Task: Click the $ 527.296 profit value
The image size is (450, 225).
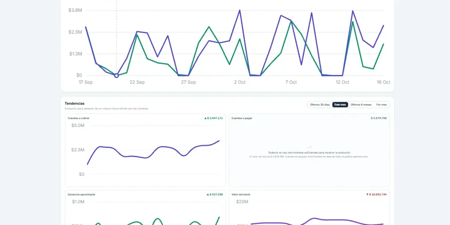Action: [215, 194]
